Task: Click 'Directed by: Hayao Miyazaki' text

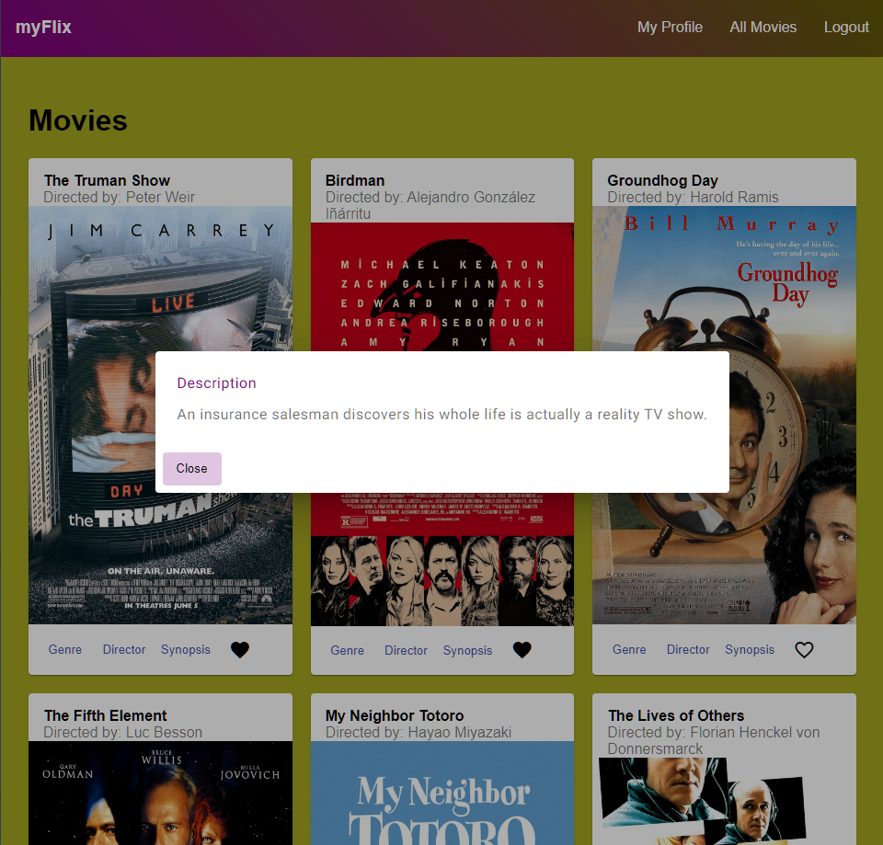Action: click(x=418, y=733)
